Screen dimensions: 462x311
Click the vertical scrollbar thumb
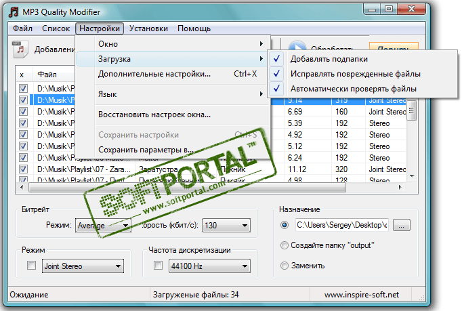click(412, 110)
